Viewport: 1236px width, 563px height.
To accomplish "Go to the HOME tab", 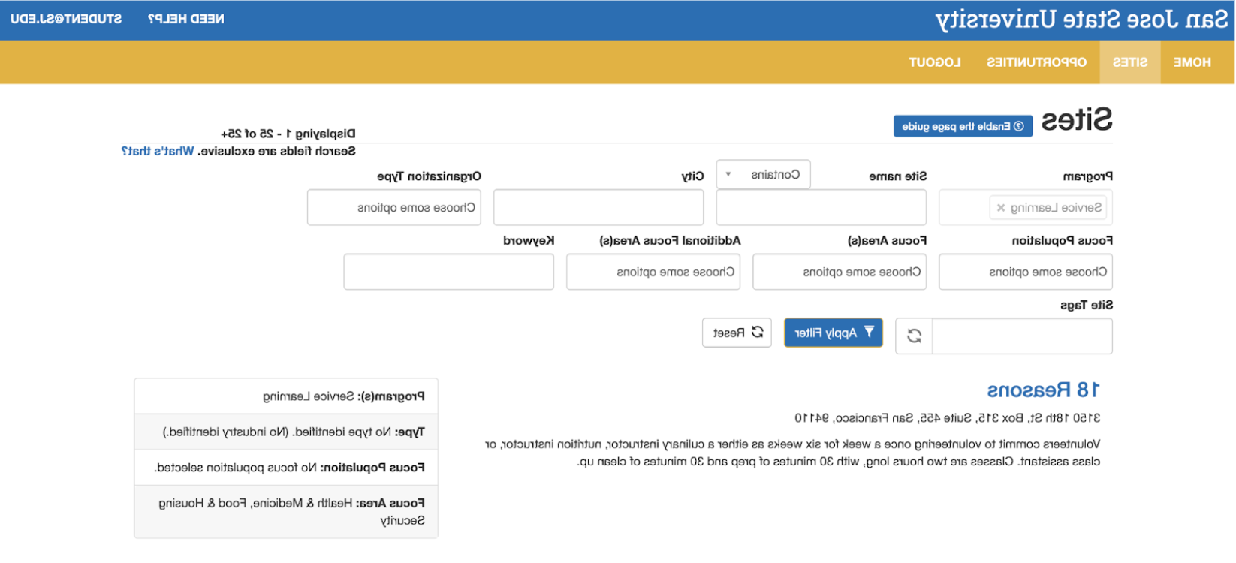I will [1192, 62].
